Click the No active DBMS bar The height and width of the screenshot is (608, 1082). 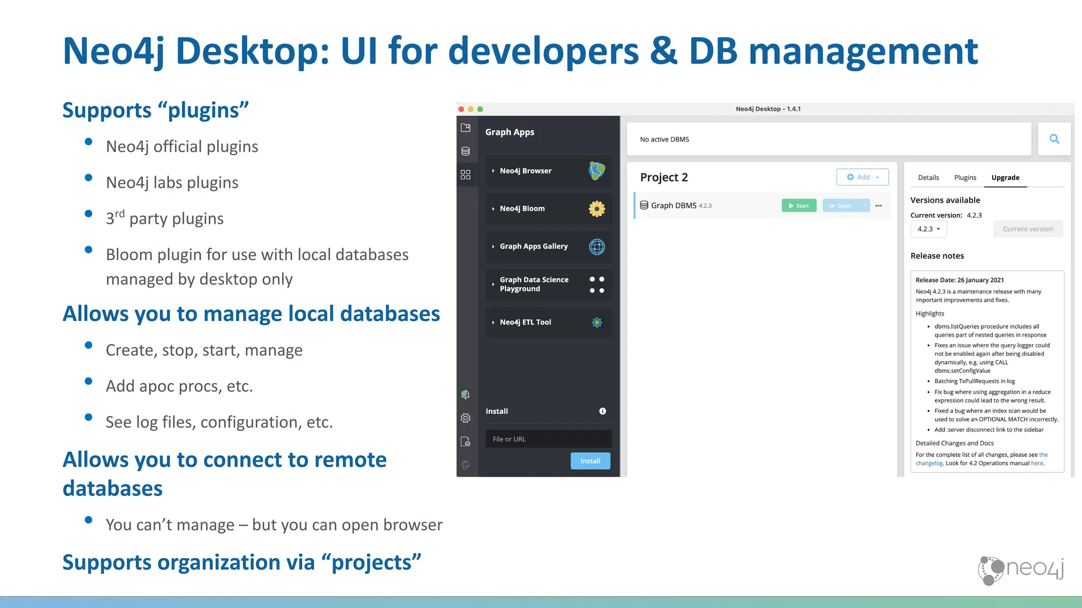829,139
